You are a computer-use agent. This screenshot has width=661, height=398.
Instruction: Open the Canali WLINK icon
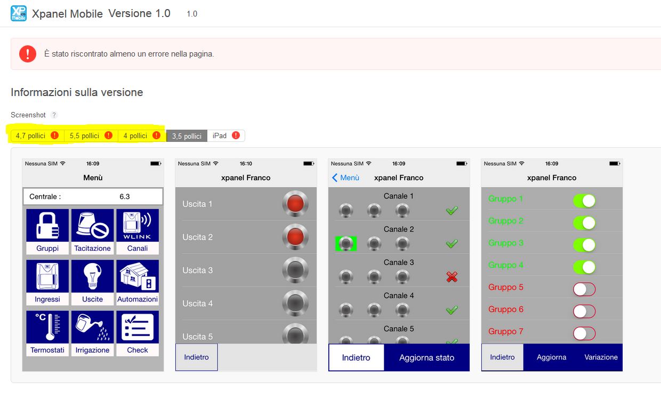click(x=138, y=226)
